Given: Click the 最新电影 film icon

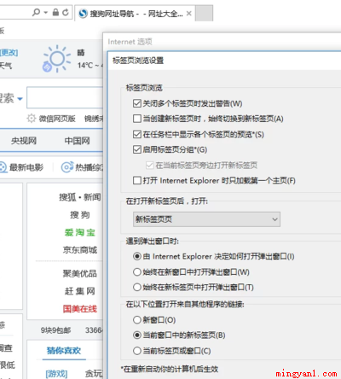Looking at the screenshot, I should [x=3, y=167].
